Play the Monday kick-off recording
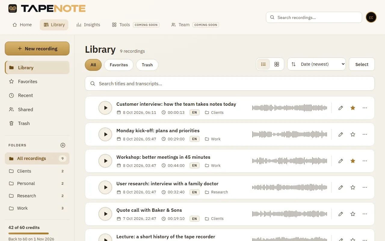The width and height of the screenshot is (385, 241). point(105,134)
